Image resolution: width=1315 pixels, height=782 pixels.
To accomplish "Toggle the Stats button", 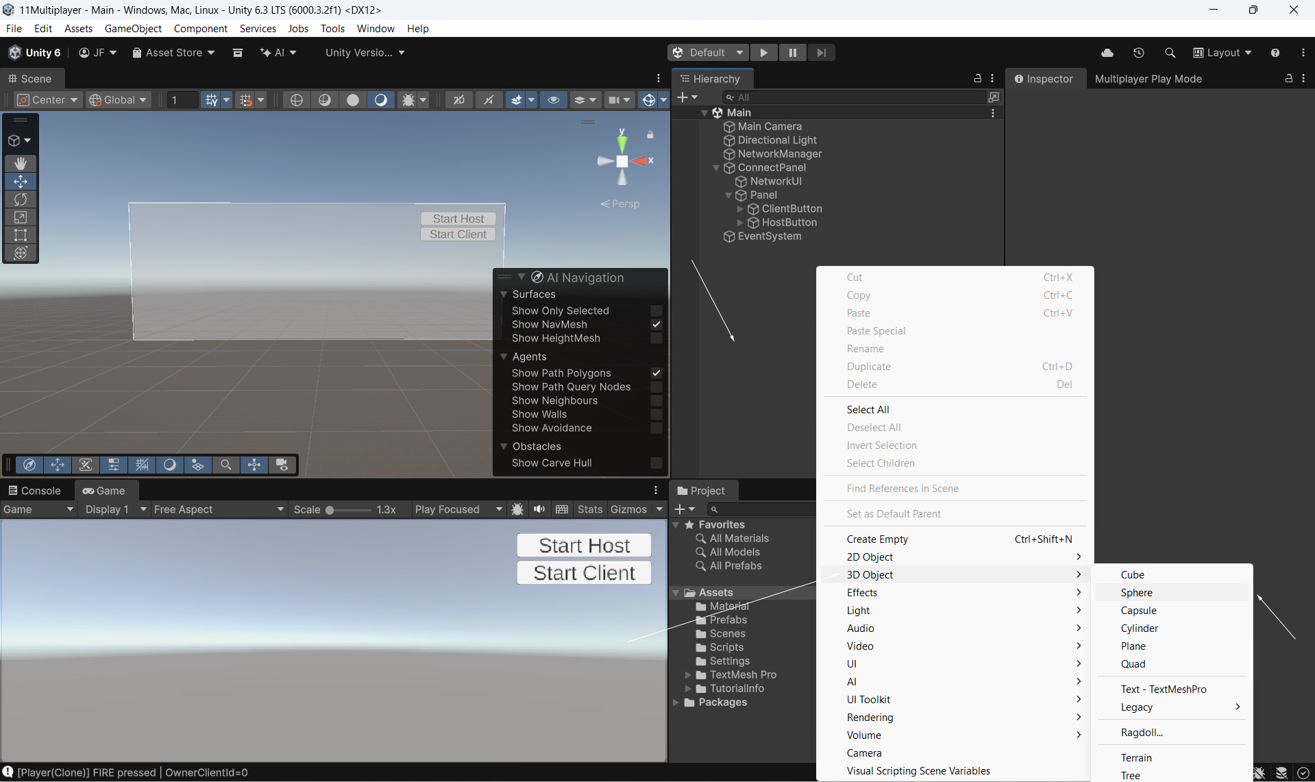I will point(589,509).
